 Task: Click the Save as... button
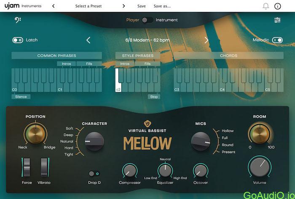pos(162,6)
